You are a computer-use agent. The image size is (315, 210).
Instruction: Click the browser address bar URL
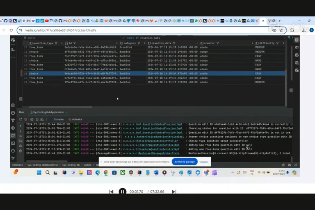[60, 30]
